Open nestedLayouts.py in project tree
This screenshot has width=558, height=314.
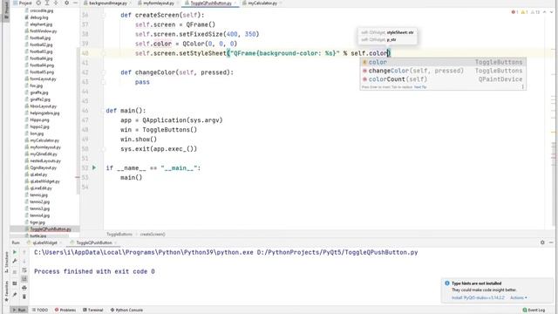point(43,160)
